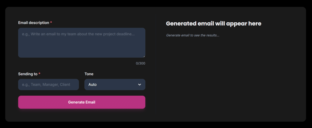Click the chevron arrow in Tone selector
Screen dimensions: 312x128
140,84
